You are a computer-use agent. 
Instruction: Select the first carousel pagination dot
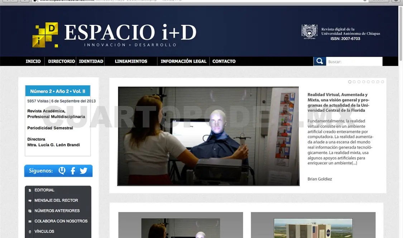click(x=350, y=82)
